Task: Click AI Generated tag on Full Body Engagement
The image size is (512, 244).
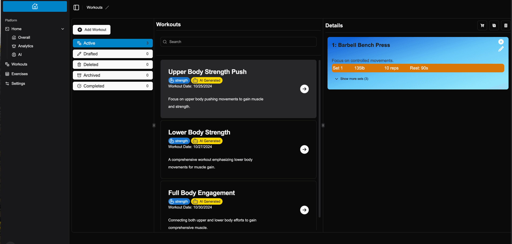Action: point(207,201)
